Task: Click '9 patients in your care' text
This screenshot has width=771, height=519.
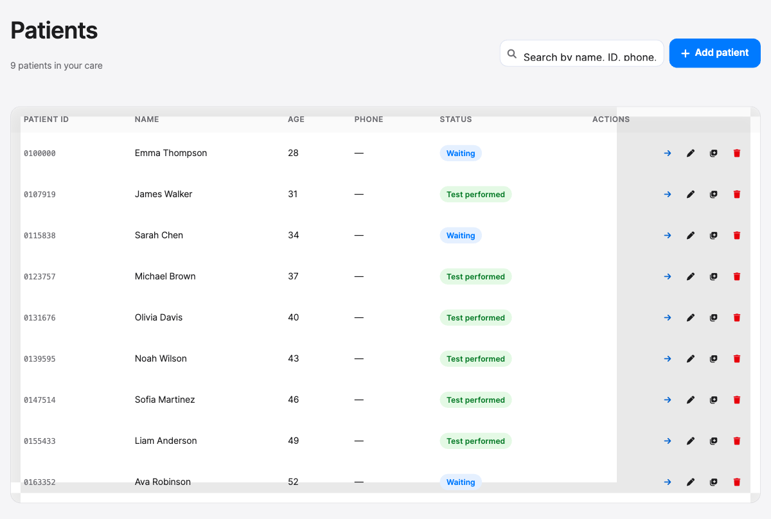Action: pos(57,66)
